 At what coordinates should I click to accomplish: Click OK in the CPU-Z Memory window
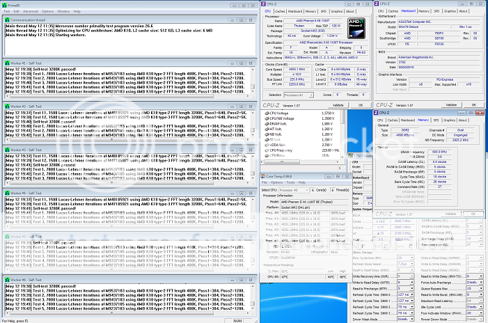point(473,214)
